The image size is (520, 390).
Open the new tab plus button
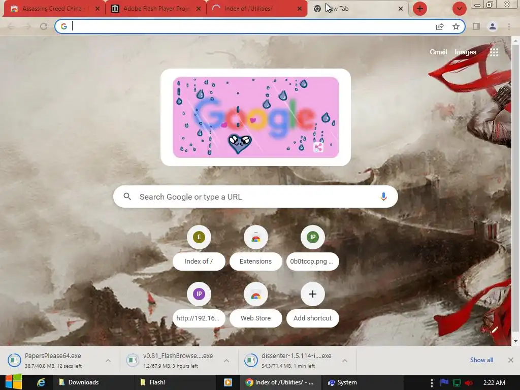point(420,9)
